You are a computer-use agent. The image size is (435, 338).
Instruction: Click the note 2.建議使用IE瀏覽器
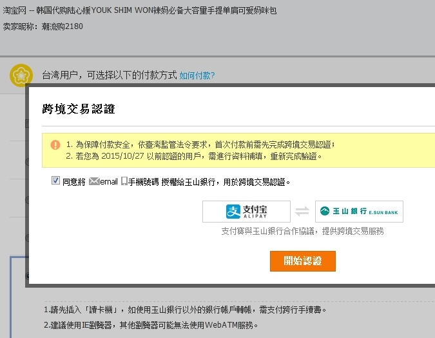tap(151, 325)
